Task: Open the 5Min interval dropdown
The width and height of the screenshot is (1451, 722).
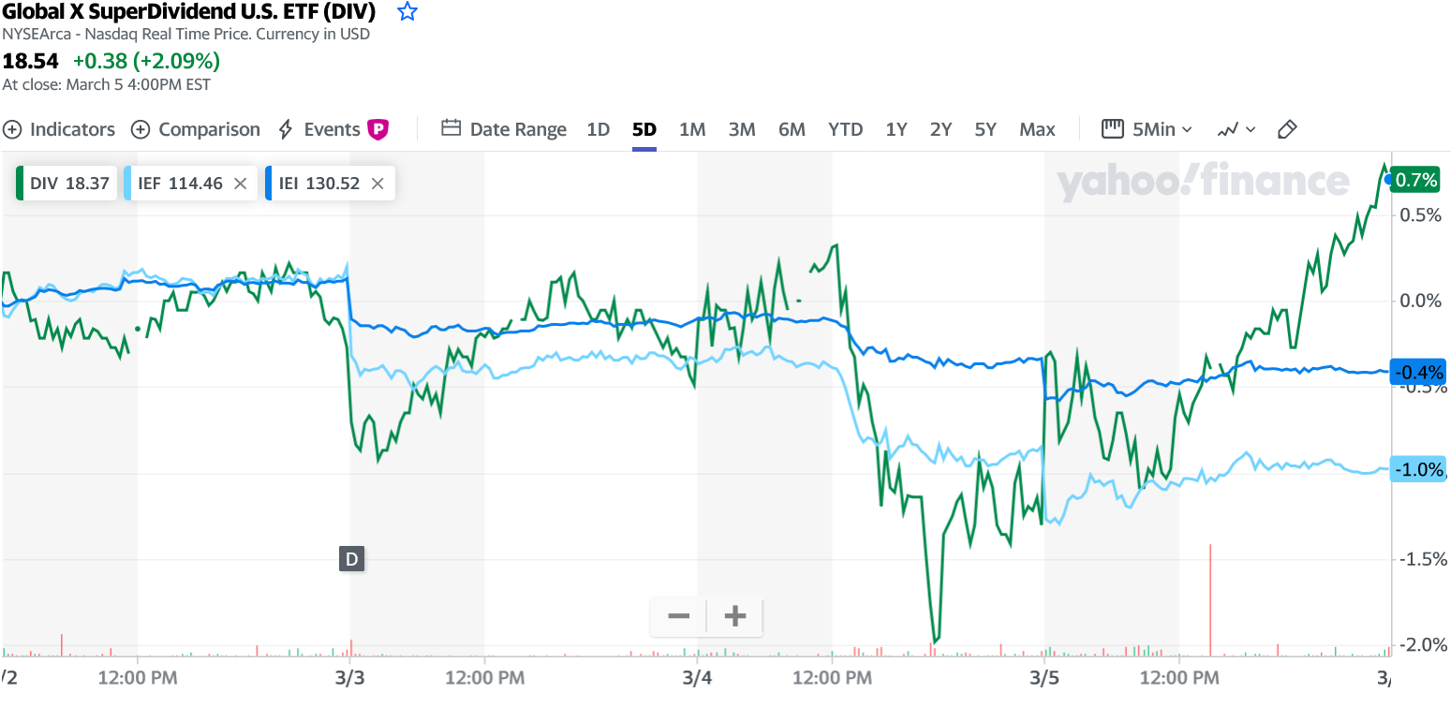Action: tap(1147, 129)
